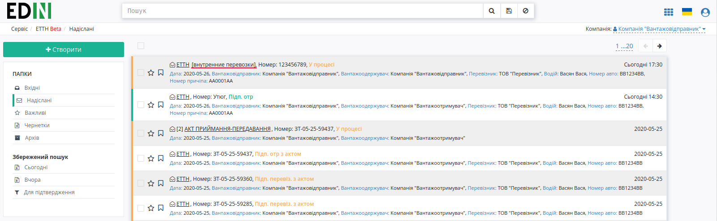Tick the select-all checkbox above the list
This screenshot has width=717, height=221.
pyautogui.click(x=141, y=46)
